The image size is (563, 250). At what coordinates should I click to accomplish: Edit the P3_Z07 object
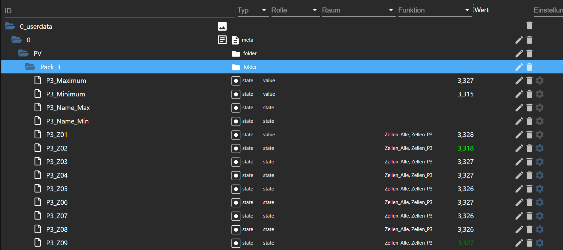(x=519, y=216)
